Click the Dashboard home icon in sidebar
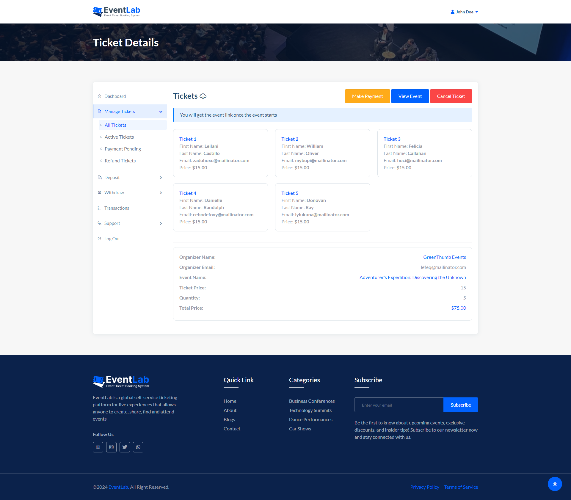The image size is (571, 500). point(100,96)
